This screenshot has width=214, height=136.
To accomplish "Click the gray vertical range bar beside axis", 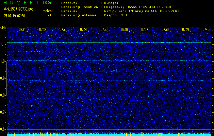I will pyautogui.click(x=6, y=78).
